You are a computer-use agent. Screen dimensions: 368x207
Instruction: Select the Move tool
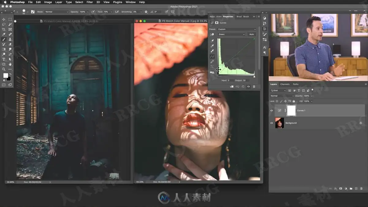4,19
